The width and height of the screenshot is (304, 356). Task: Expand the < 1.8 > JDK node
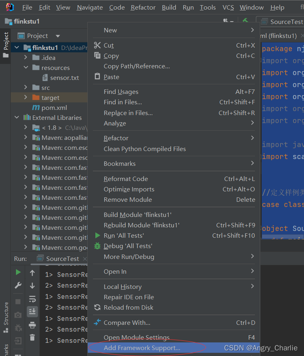point(26,127)
